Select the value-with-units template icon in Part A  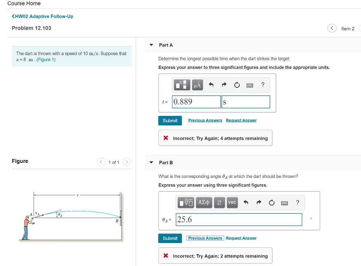click(x=182, y=85)
